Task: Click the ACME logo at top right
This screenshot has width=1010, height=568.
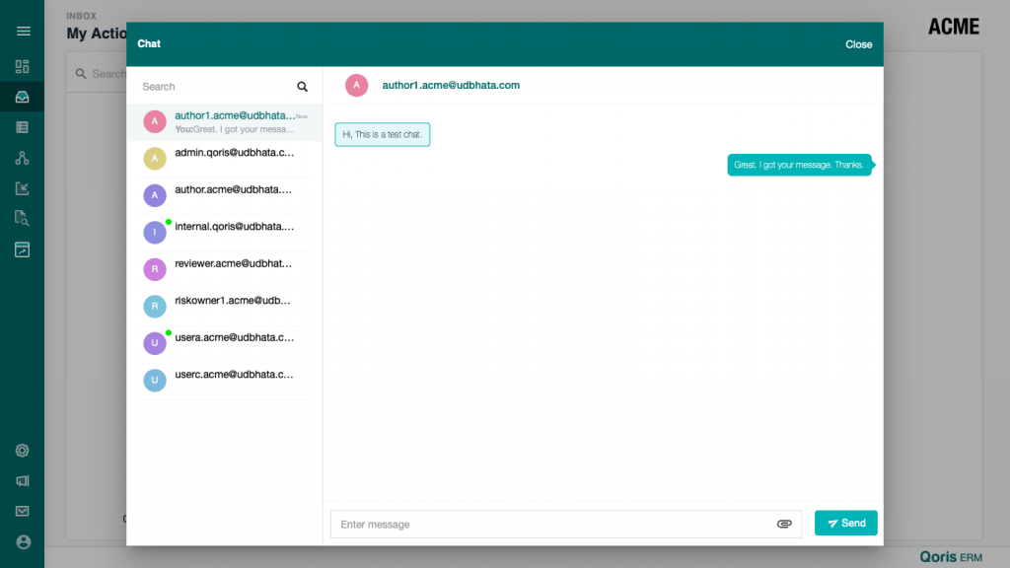Action: [x=954, y=27]
